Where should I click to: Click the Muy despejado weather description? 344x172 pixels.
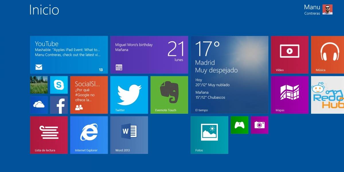[216, 70]
